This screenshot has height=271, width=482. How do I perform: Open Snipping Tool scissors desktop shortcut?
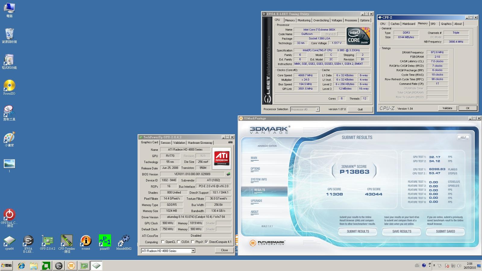(9, 113)
